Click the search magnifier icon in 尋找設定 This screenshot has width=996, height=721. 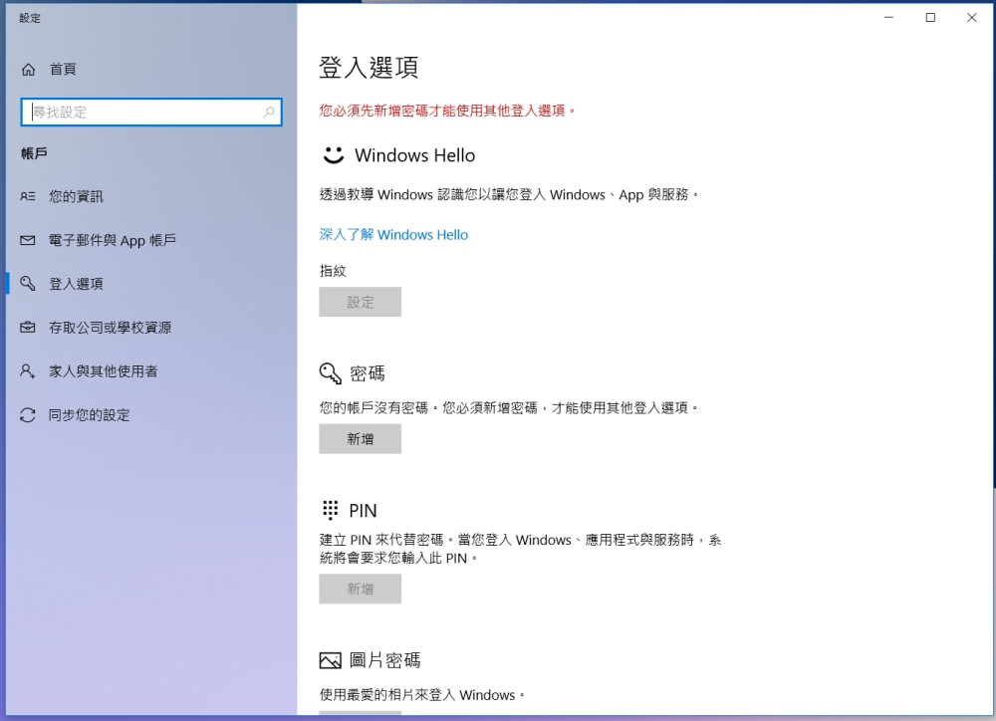[269, 113]
